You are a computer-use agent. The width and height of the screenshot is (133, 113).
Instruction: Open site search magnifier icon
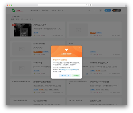coord(94,10)
